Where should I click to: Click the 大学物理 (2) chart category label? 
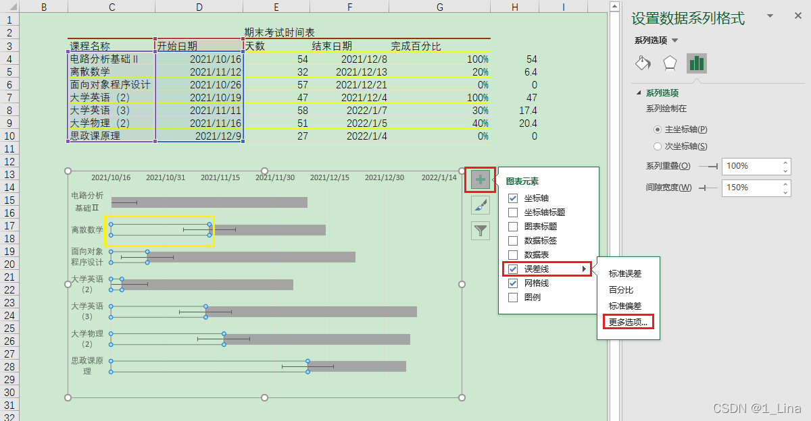(x=87, y=339)
